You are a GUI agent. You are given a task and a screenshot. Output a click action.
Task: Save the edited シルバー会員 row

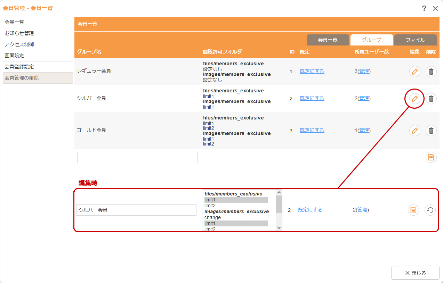coord(413,210)
